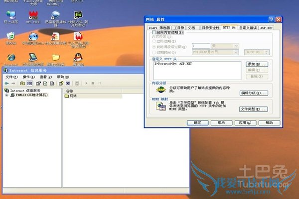Select the Internet Explorer desktop icon
Image resolution: width=299 pixels, height=199 pixels.
11,59
